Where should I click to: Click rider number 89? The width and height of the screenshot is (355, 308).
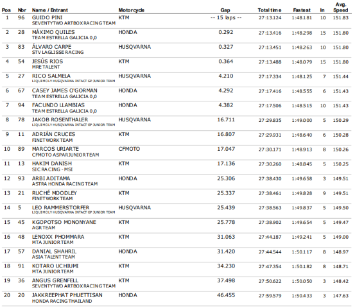click(x=21, y=149)
